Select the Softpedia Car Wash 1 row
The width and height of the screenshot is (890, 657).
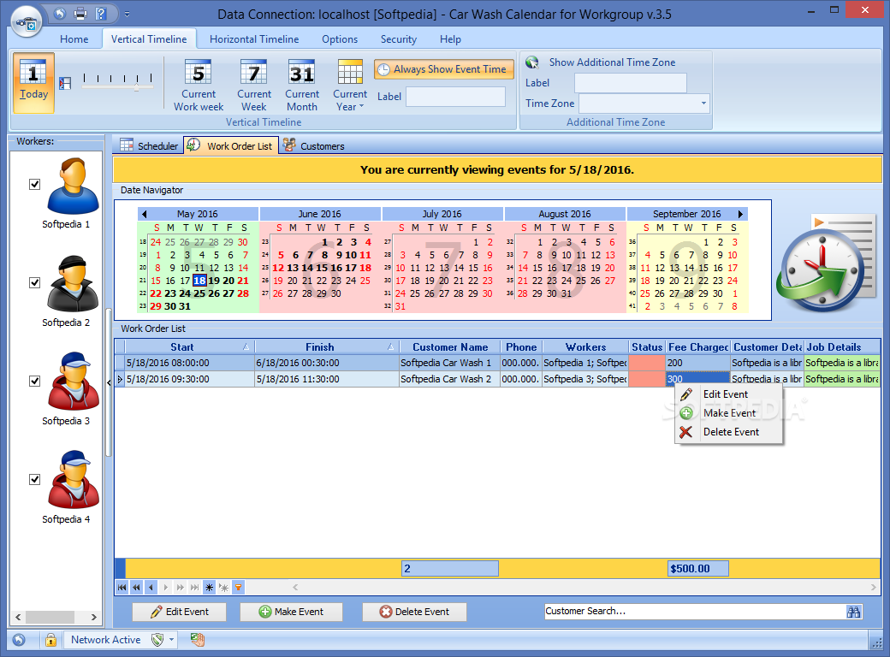(x=497, y=363)
